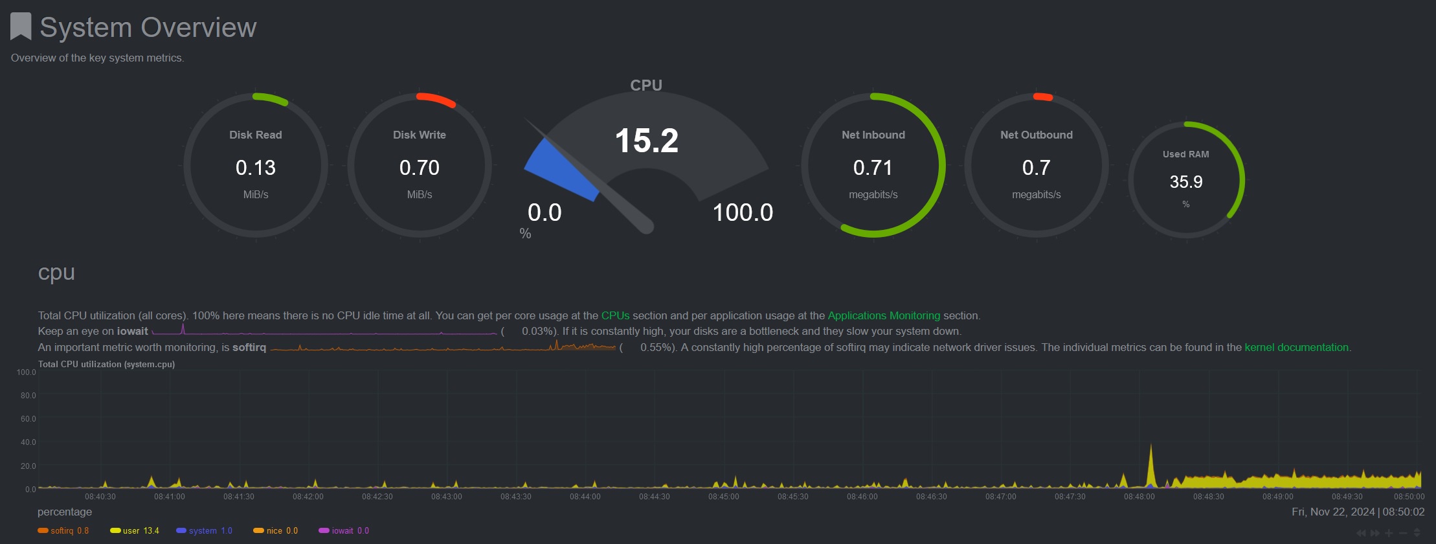Toggle the softirq dimension in chart legend
This screenshot has height=544, width=1436.
(x=62, y=531)
